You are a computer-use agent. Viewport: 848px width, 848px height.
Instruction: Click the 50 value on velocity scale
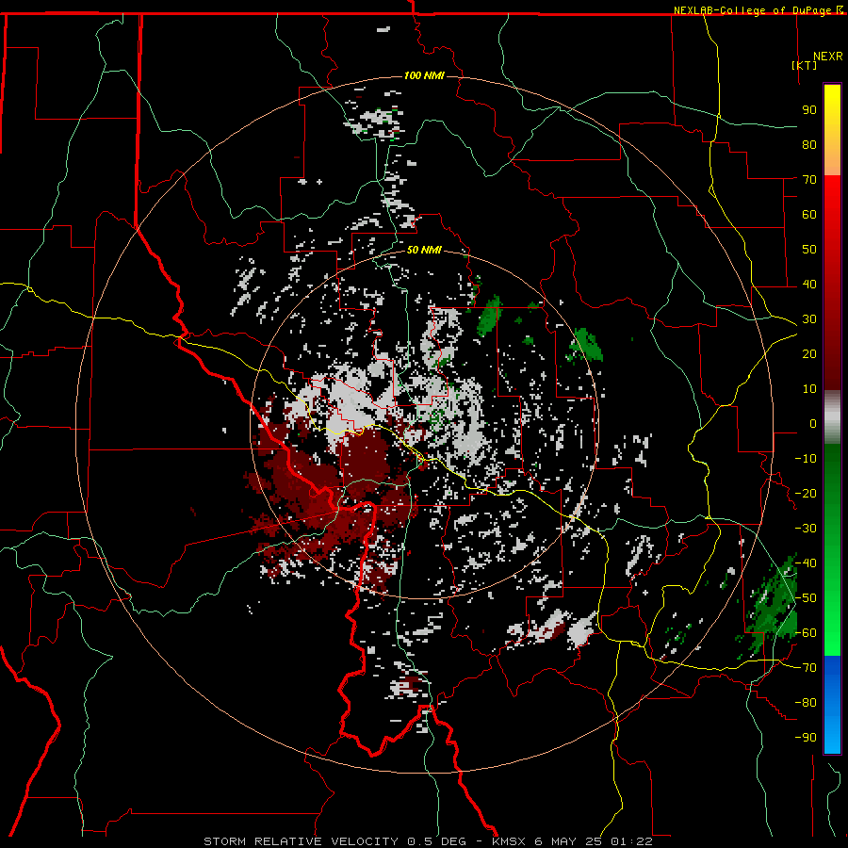click(x=809, y=250)
